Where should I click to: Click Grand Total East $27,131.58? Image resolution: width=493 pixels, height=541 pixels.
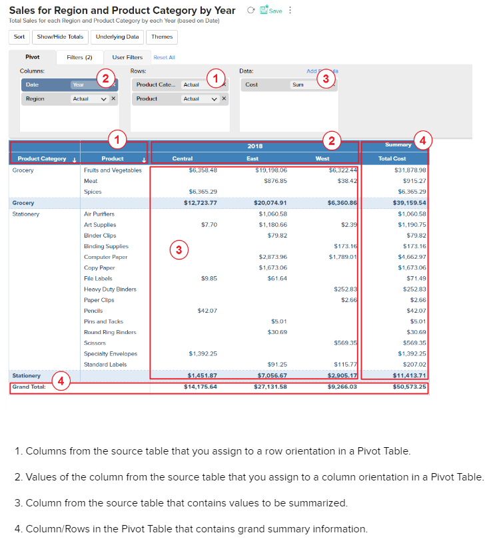click(x=270, y=387)
